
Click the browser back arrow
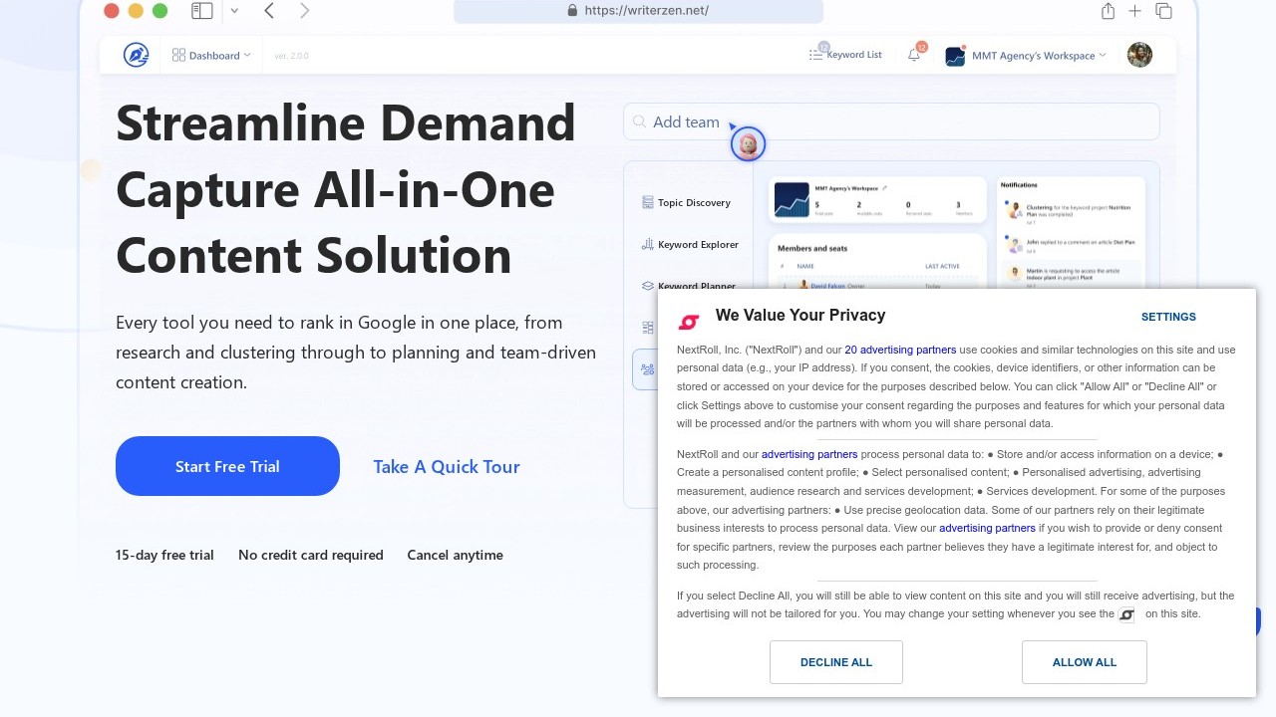tap(269, 11)
